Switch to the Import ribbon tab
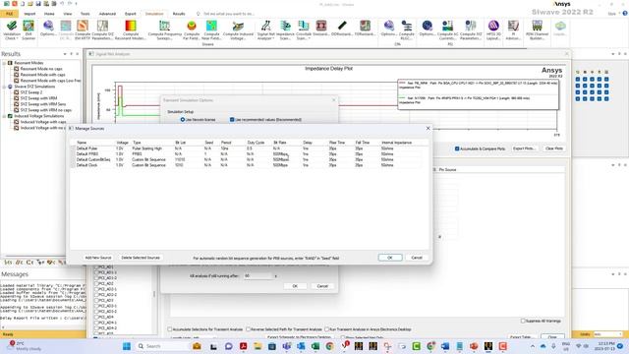The height and width of the screenshot is (354, 629). click(29, 14)
